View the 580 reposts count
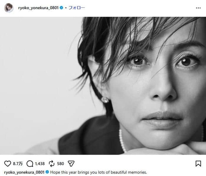Screen dimensions: 206x176 tap(60, 164)
